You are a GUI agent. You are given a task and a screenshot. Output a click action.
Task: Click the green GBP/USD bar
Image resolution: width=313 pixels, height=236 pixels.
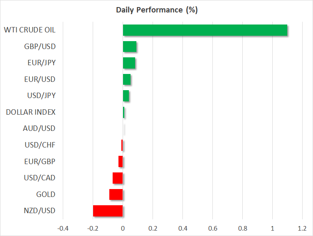[x=130, y=47]
